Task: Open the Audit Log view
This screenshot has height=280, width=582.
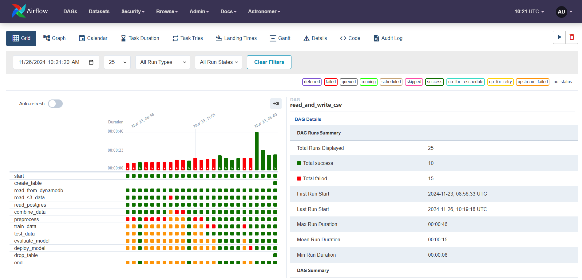Action: coord(388,38)
